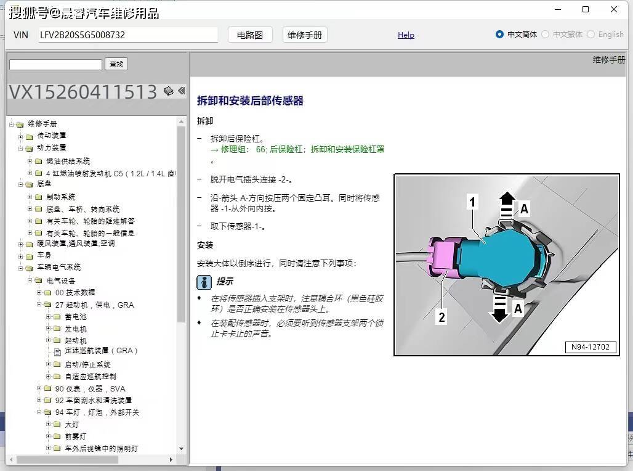Click inside the VIN input field
Viewport: 633px width, 471px height.
127,35
